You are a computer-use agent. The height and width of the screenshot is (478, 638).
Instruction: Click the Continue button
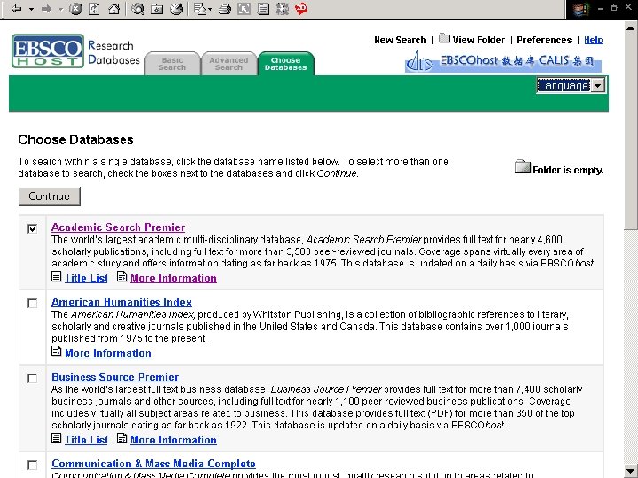tap(50, 197)
